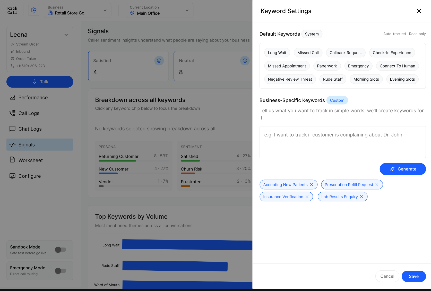The height and width of the screenshot is (291, 431).
Task: Cancel the keyword settings changes
Action: point(387,276)
